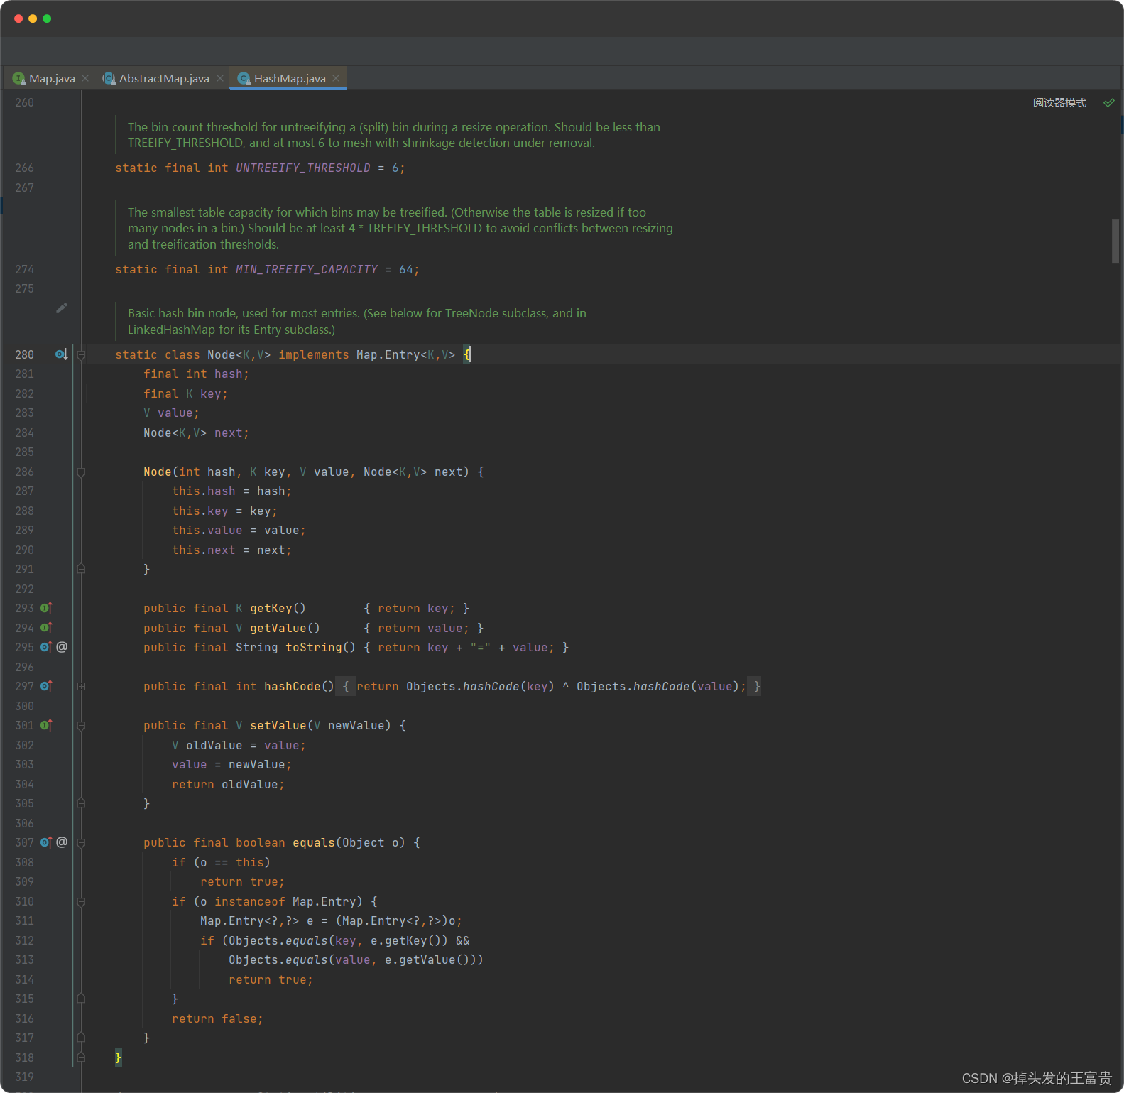Click line number 266 in the gutter
This screenshot has height=1093, width=1124.
tap(25, 168)
